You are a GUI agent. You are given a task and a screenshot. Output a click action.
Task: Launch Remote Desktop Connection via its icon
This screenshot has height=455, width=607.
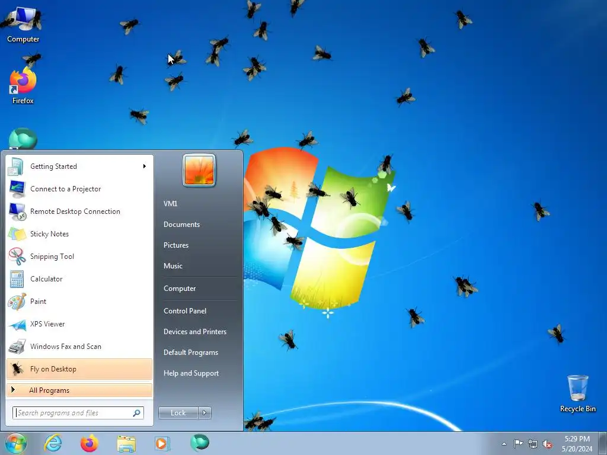[x=17, y=212]
